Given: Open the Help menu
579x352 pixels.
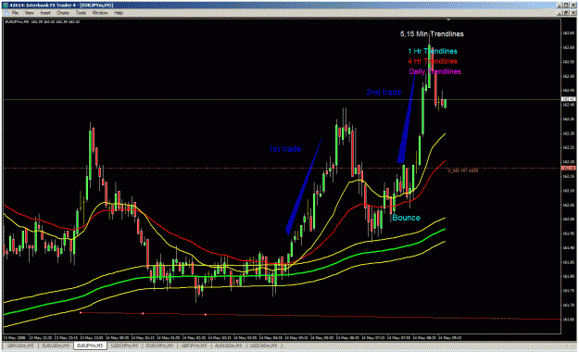Looking at the screenshot, I should point(119,13).
